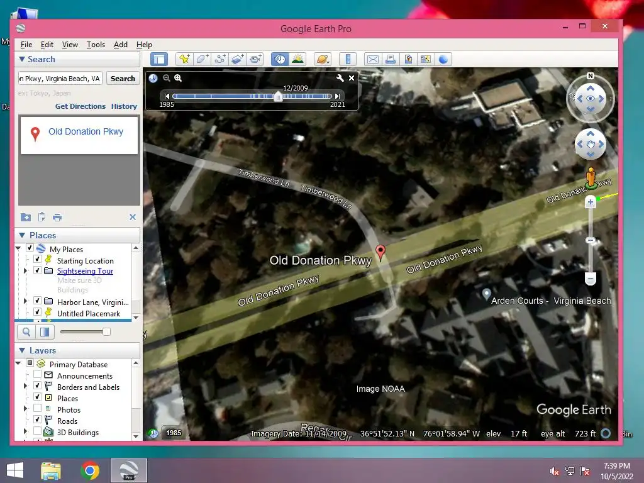Click the blue globe Google Earth icon
The height and width of the screenshot is (483, 644).
pos(443,59)
